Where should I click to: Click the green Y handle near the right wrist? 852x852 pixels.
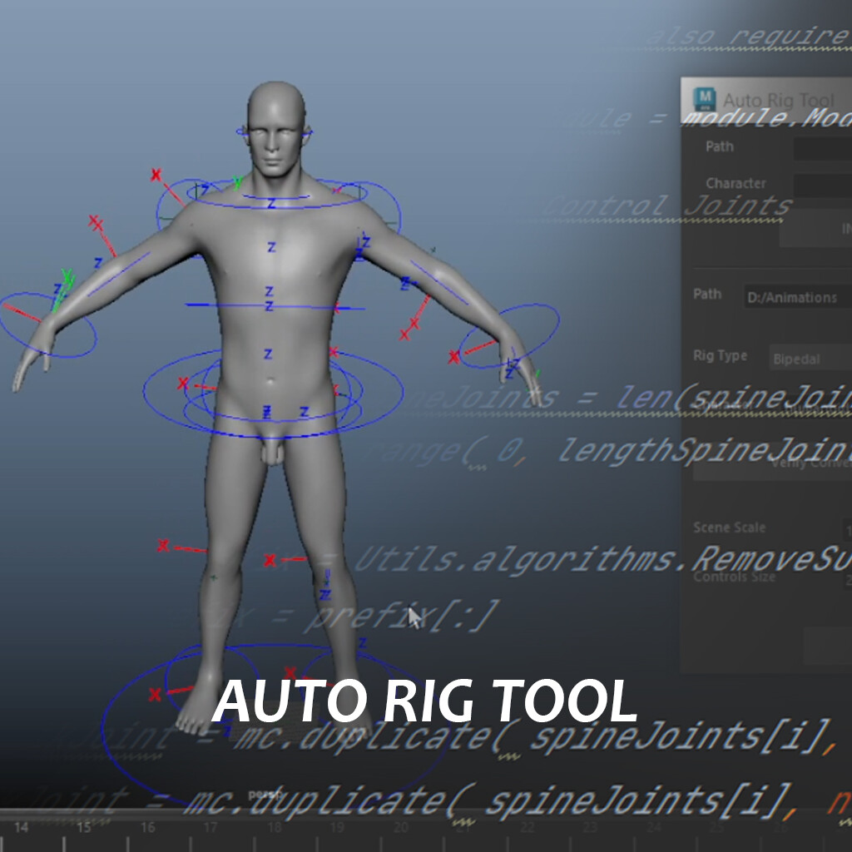coord(537,374)
